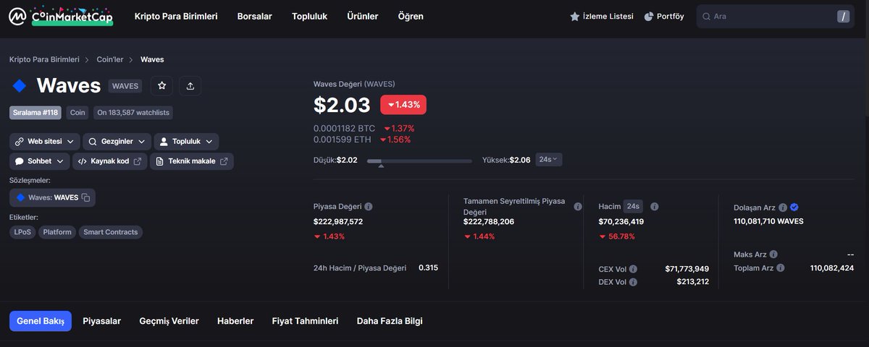Viewport: 869px width, 347px height.
Task: Click the search magnifier icon
Action: pos(706,16)
